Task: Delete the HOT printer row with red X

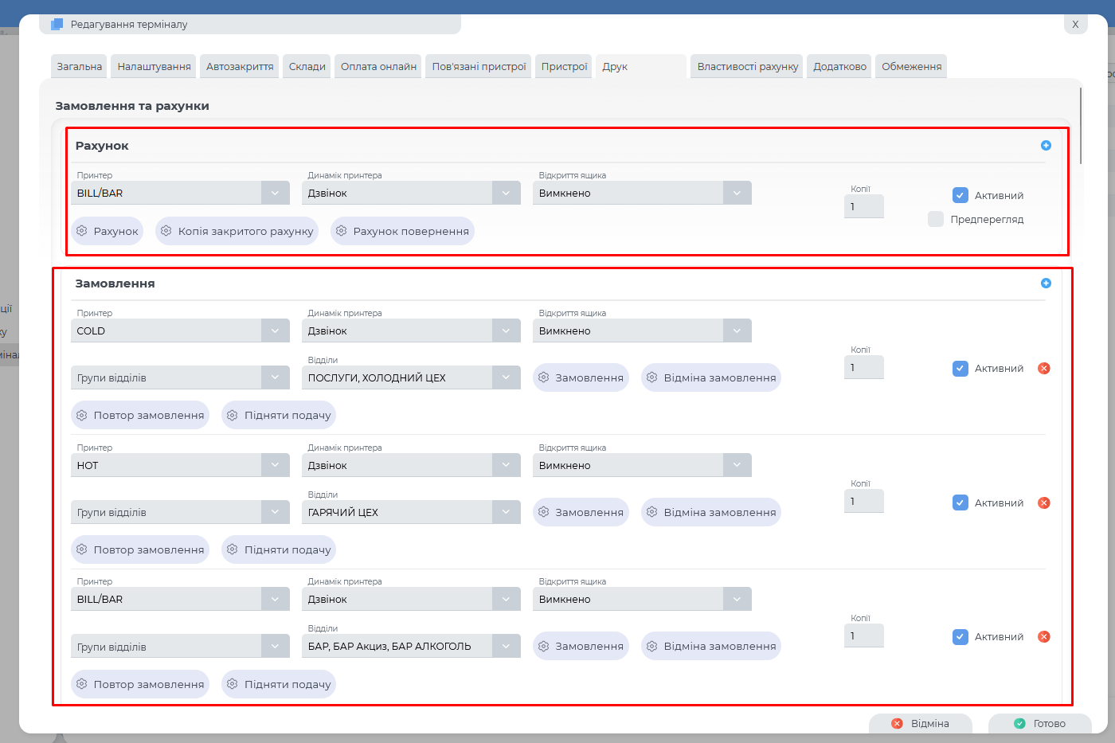Action: [x=1044, y=503]
